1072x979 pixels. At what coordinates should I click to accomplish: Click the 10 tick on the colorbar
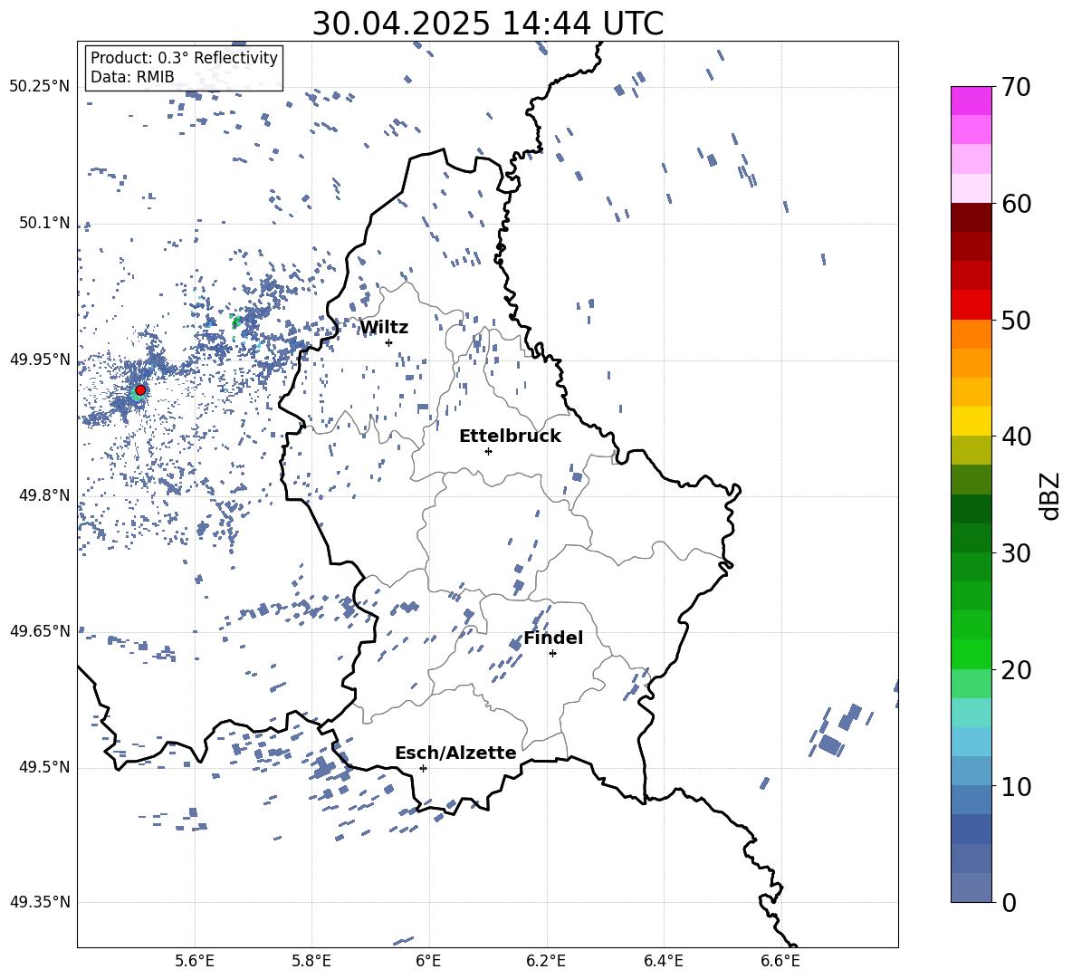tap(1015, 786)
